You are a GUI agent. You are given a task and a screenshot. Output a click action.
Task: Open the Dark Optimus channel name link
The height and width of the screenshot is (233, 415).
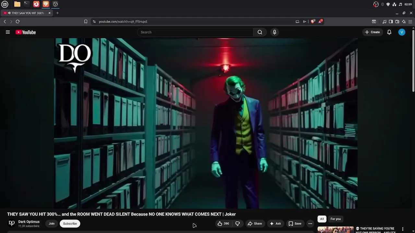click(x=29, y=222)
